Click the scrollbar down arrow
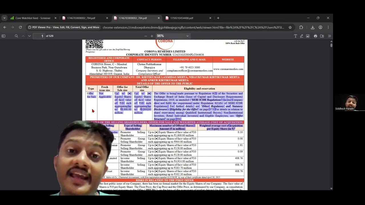365x205 pixels. click(x=331, y=188)
